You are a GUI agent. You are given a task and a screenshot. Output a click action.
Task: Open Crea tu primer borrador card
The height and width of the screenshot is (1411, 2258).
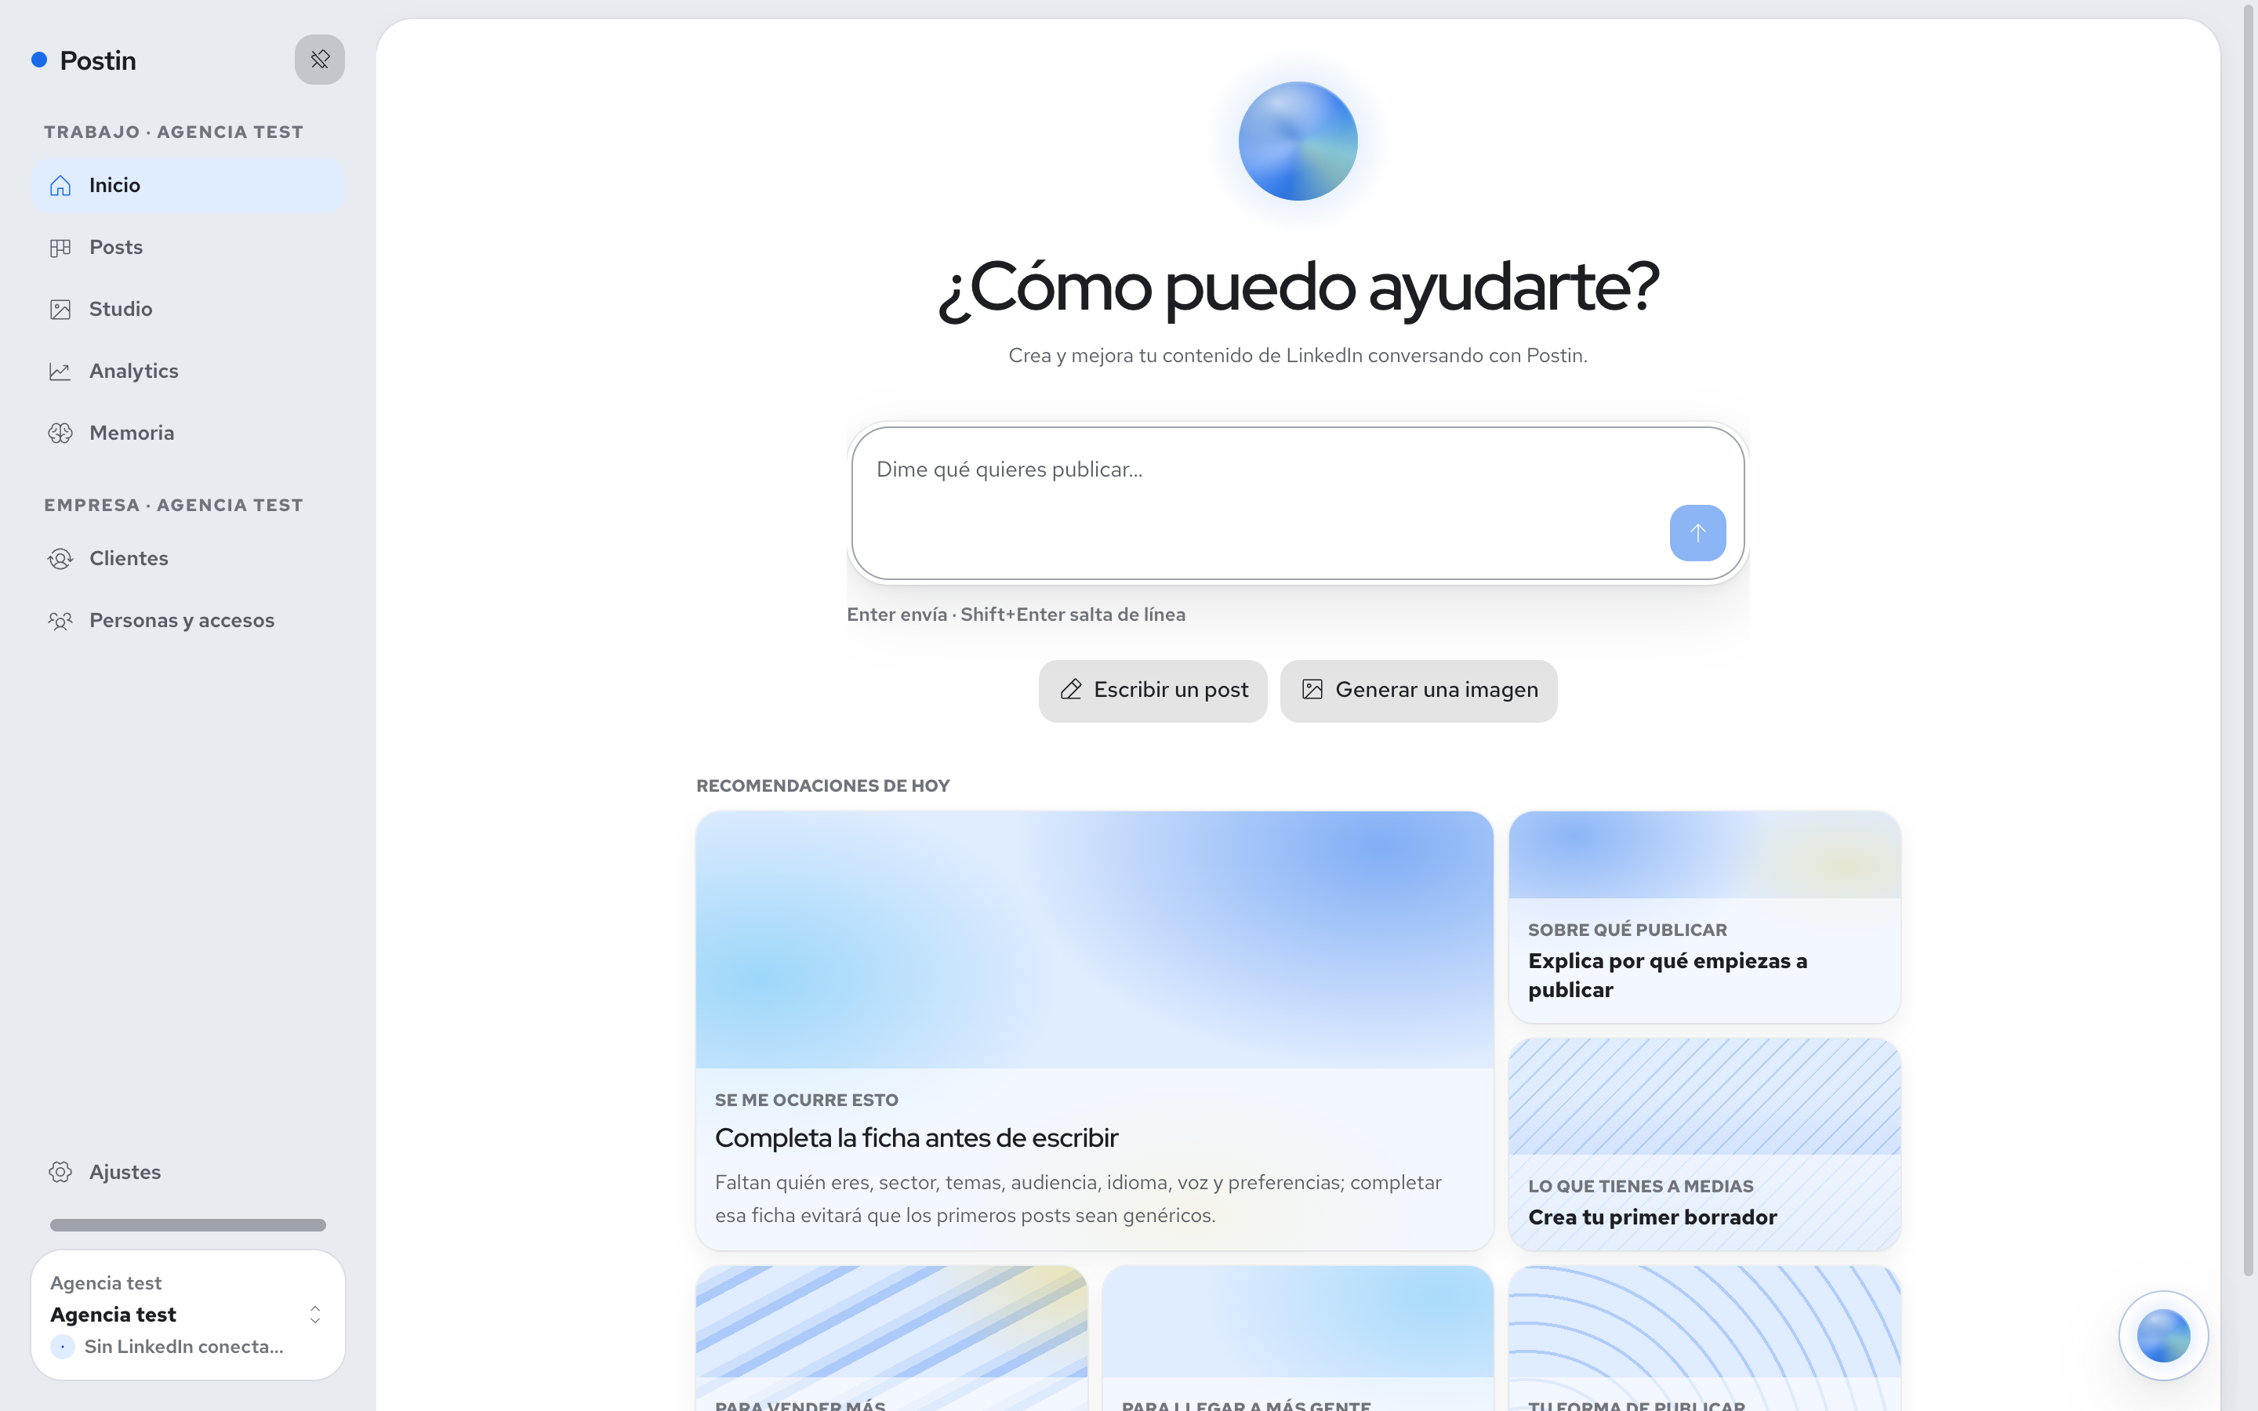[1704, 1145]
